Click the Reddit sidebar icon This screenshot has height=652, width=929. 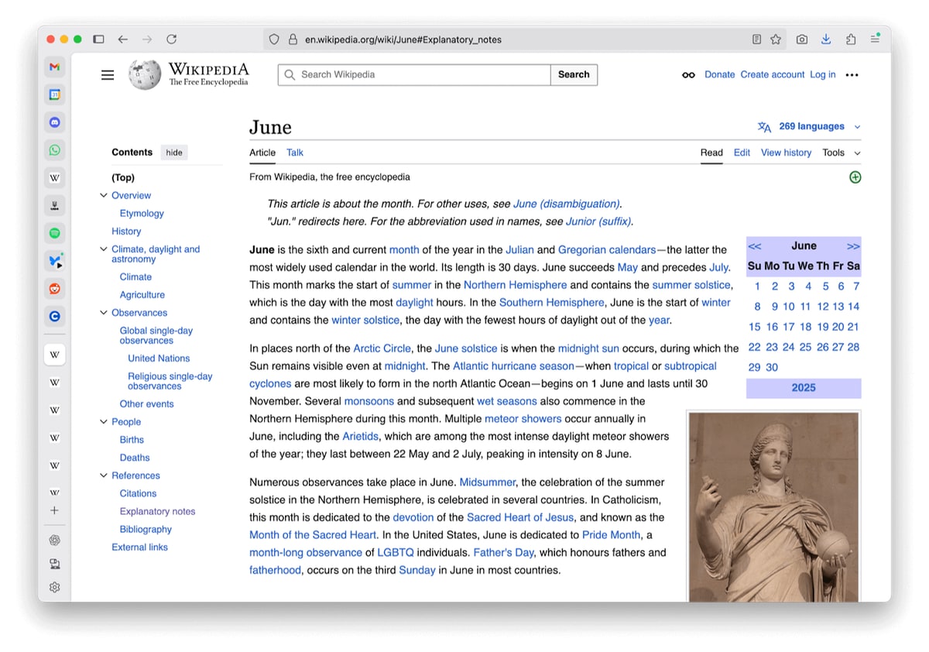coord(54,289)
